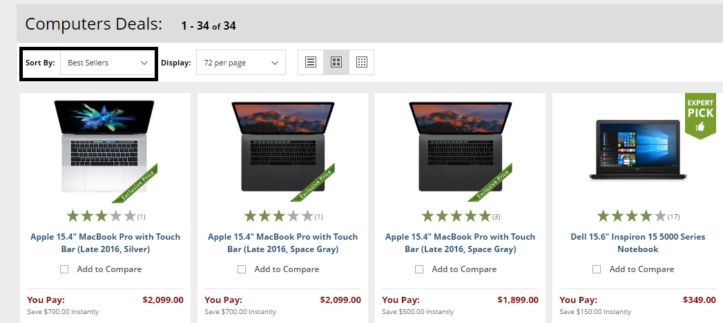Viewport: 723px width, 323px height.
Task: Click the chevron arrow in Sort By box
Action: pyautogui.click(x=144, y=63)
